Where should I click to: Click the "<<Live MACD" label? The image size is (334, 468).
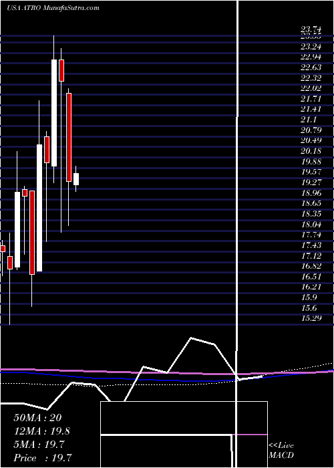(281, 450)
